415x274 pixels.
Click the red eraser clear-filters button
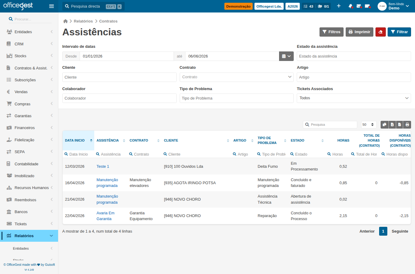[x=380, y=32]
